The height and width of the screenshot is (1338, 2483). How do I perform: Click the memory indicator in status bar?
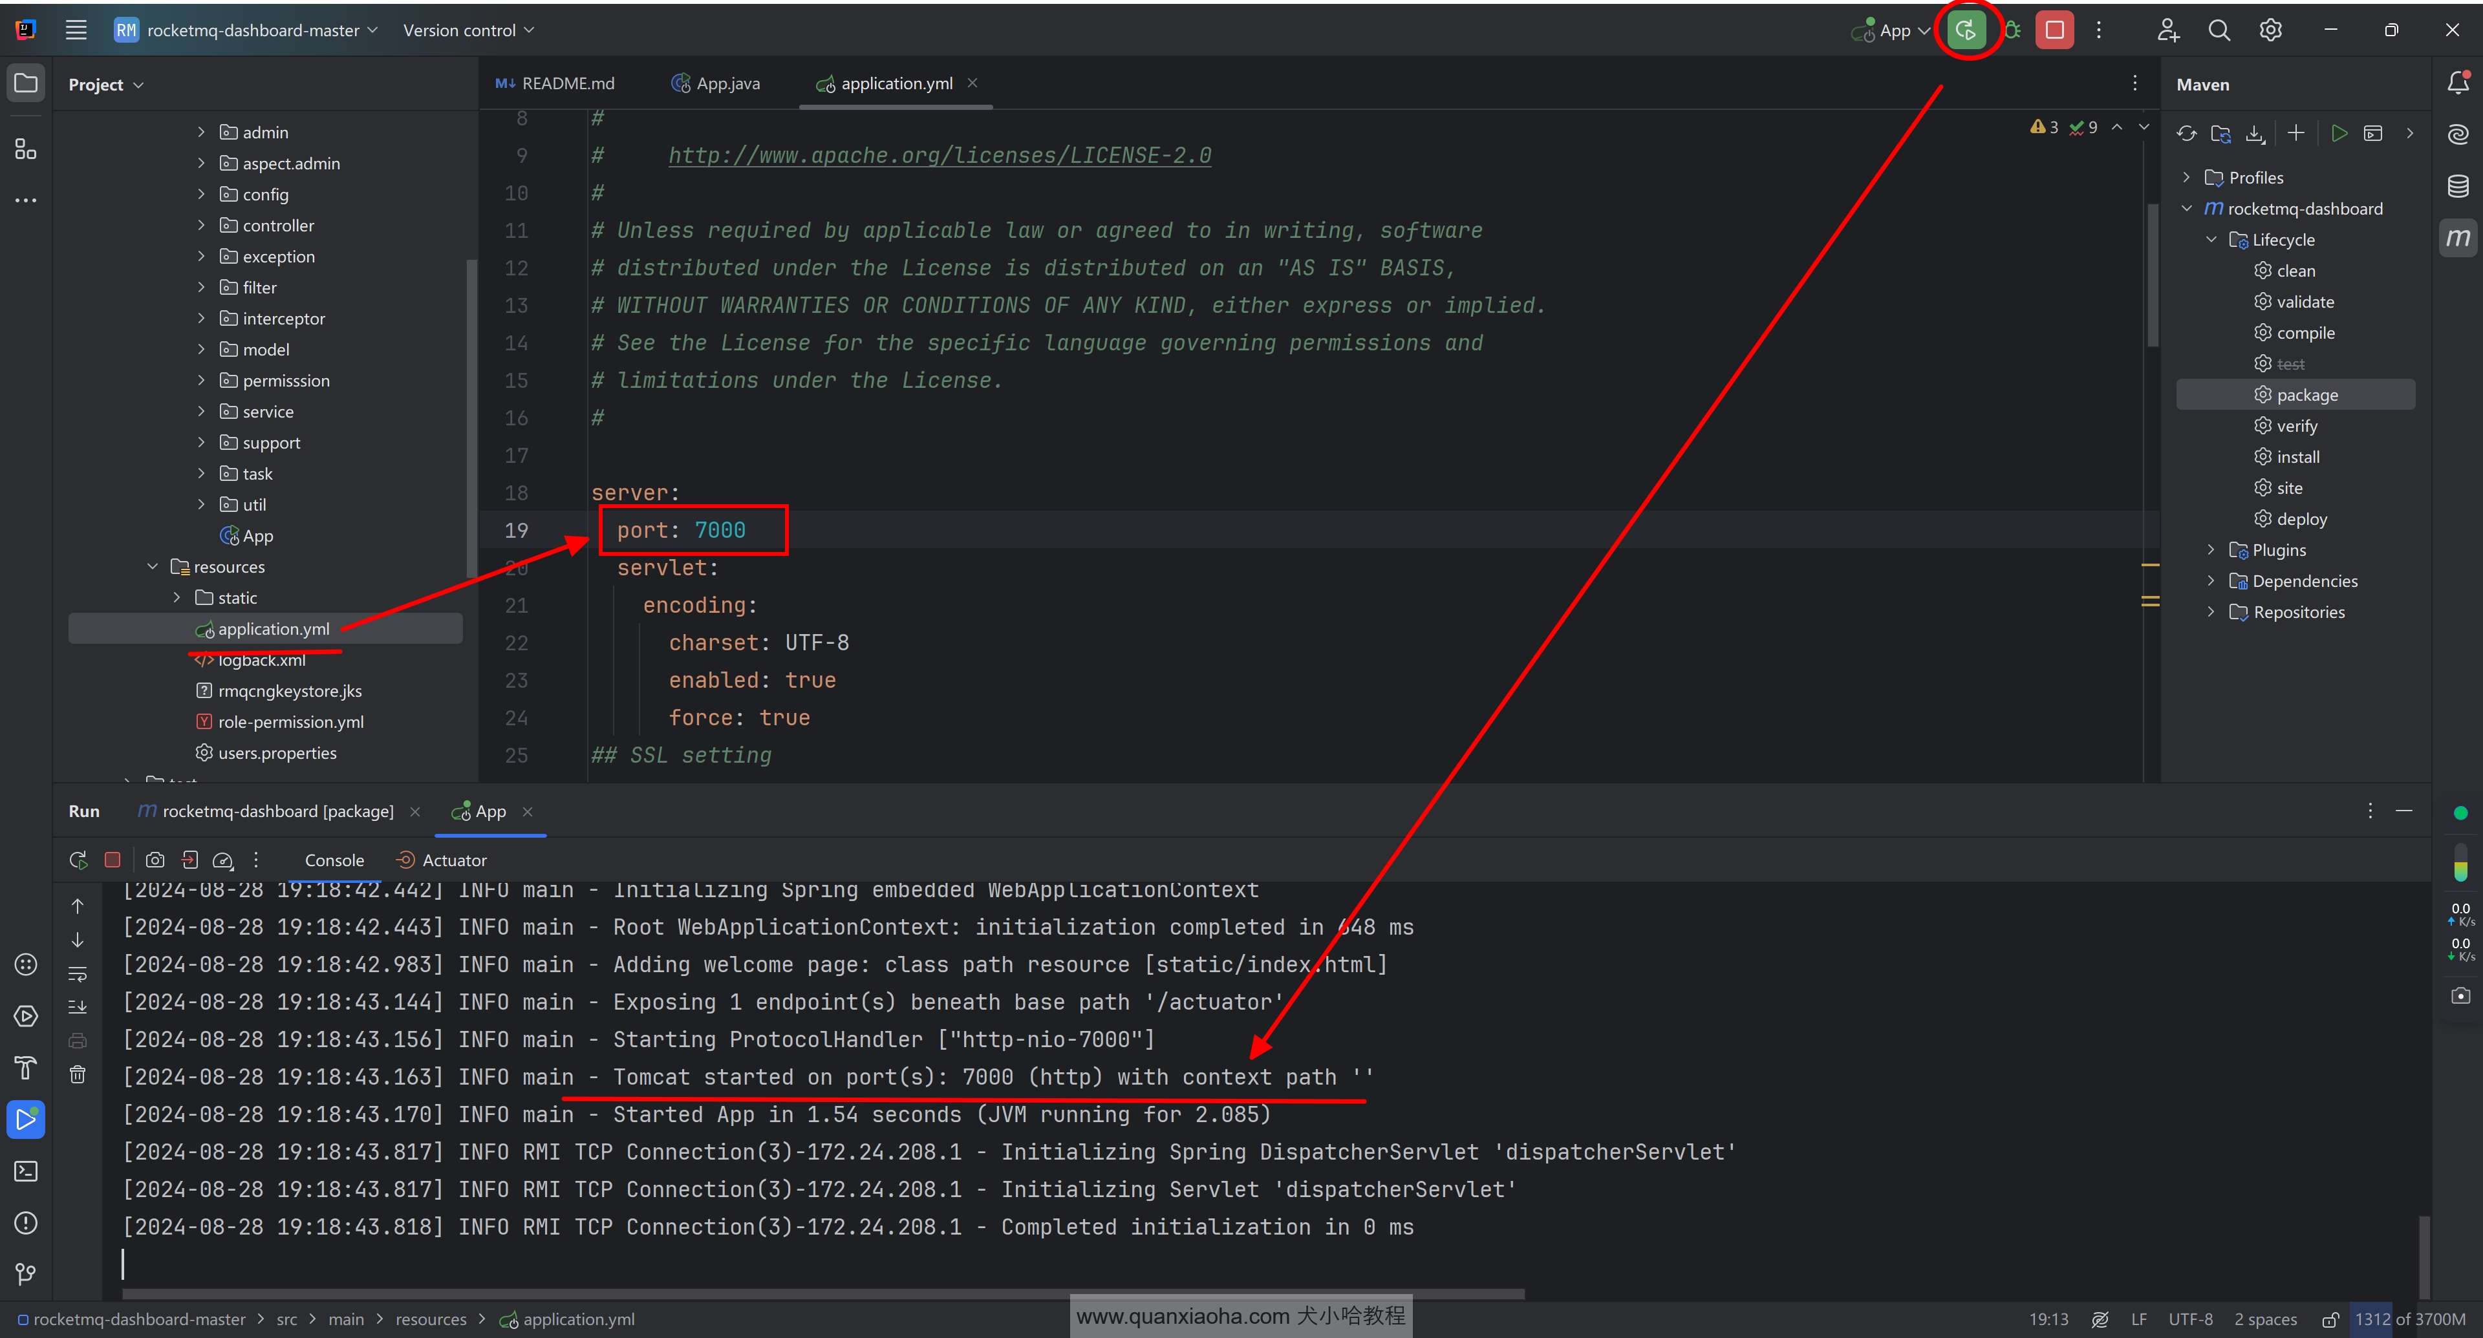point(2409,1319)
